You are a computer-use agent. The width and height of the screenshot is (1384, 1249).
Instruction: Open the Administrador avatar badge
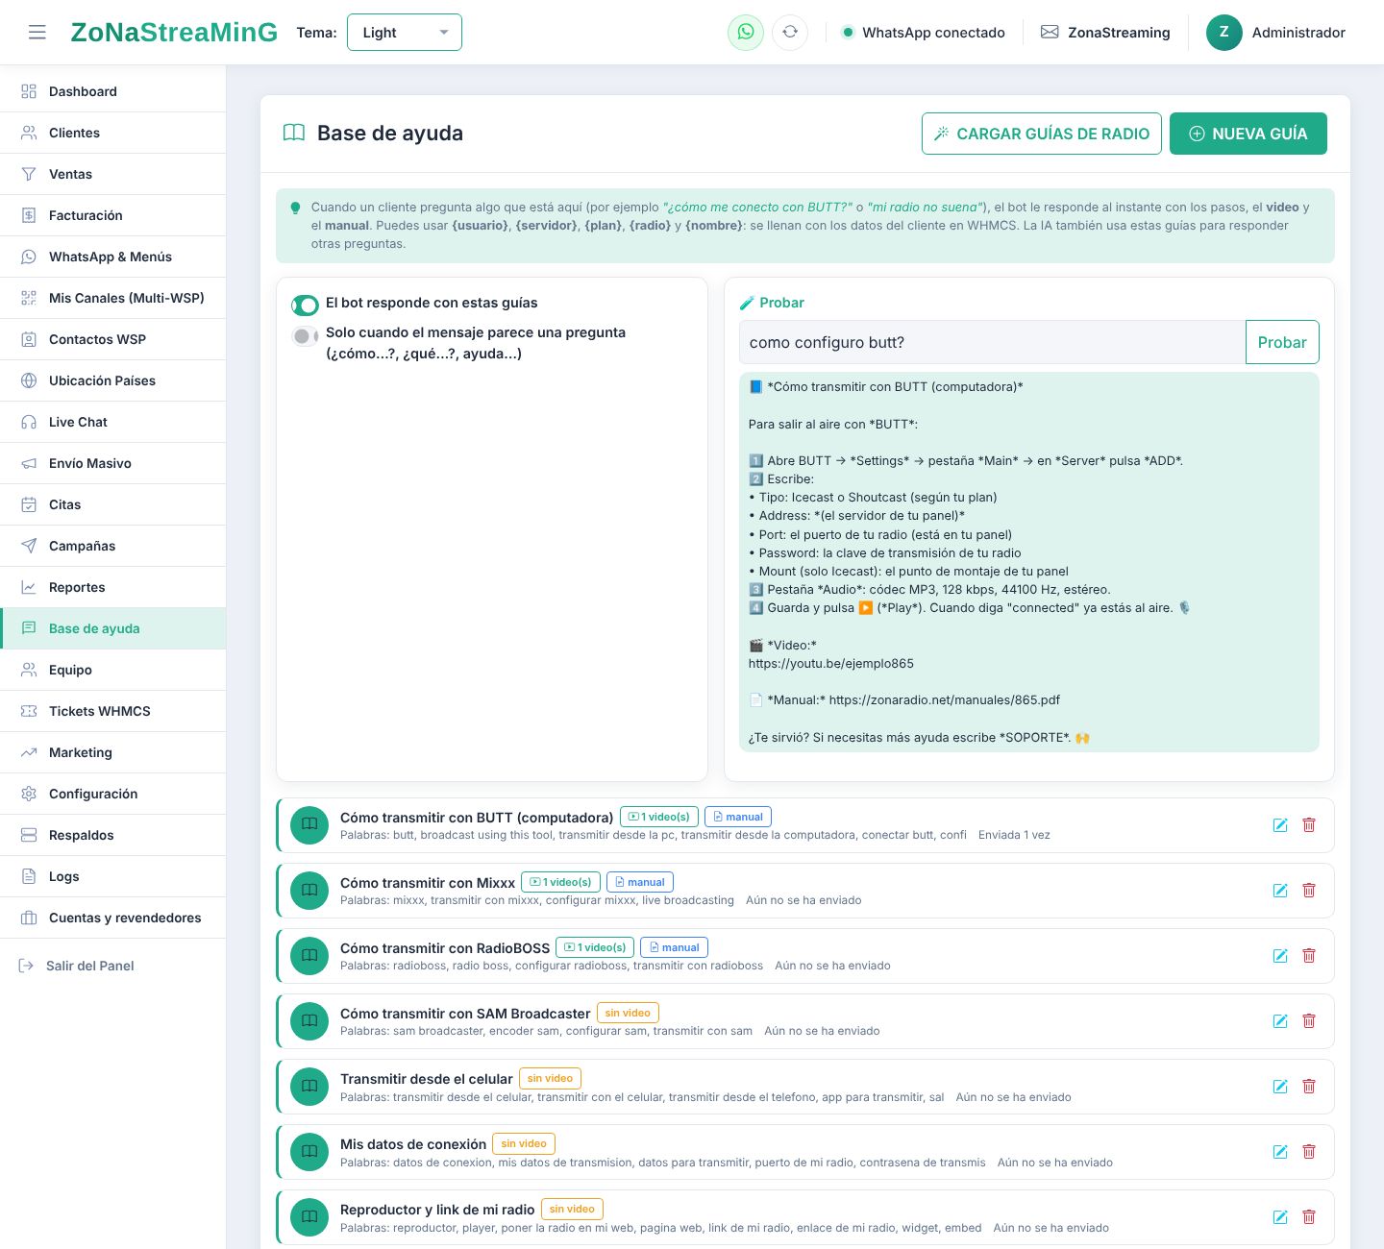pos(1224,33)
